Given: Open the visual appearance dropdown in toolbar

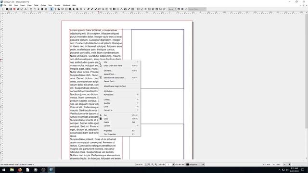Looking at the screenshot, I should (197, 9).
